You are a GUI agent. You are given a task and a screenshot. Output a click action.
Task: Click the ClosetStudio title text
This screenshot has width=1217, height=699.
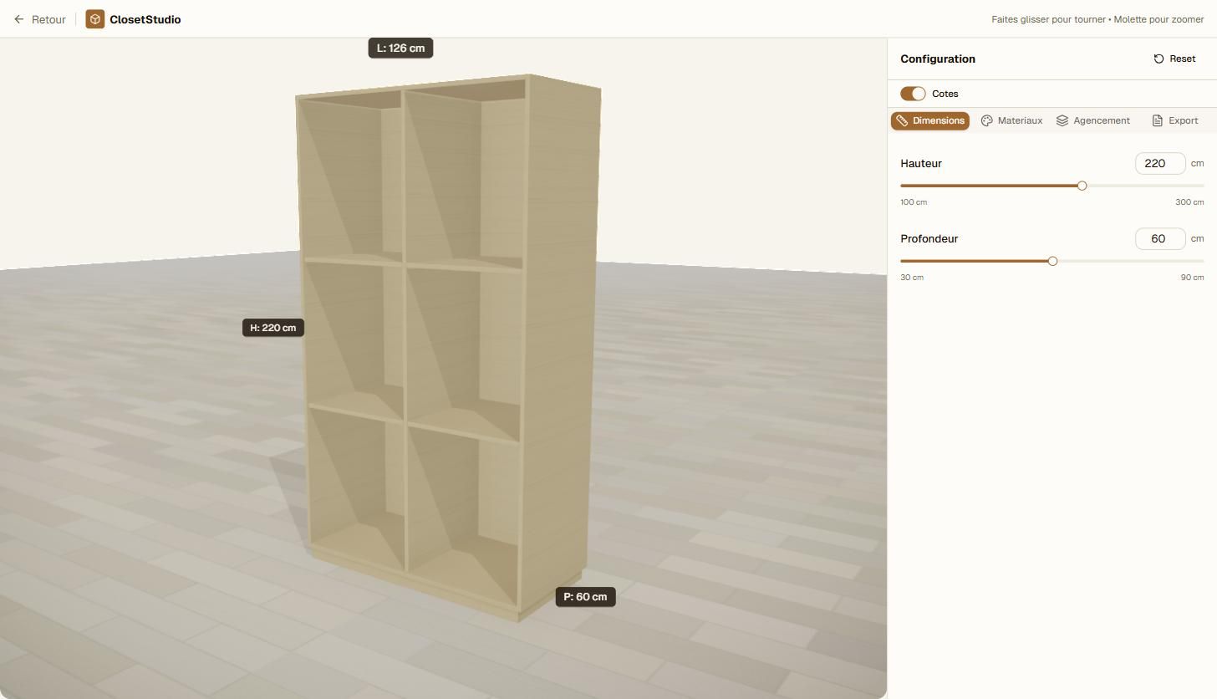click(145, 19)
